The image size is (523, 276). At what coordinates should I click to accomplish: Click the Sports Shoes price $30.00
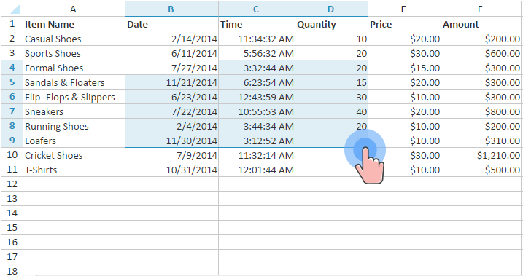click(404, 53)
